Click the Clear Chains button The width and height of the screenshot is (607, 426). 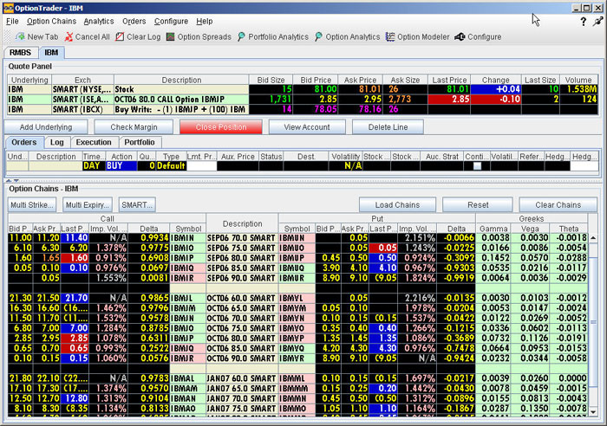coord(558,205)
